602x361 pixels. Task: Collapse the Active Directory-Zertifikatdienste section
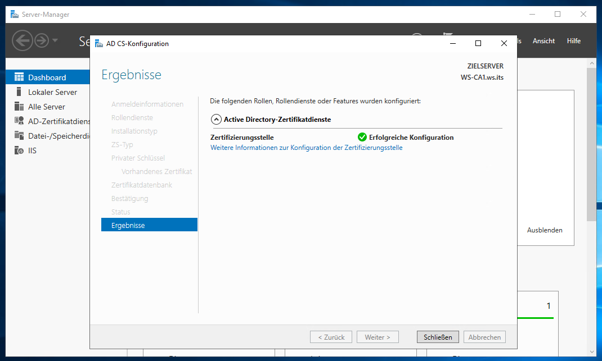pyautogui.click(x=216, y=120)
